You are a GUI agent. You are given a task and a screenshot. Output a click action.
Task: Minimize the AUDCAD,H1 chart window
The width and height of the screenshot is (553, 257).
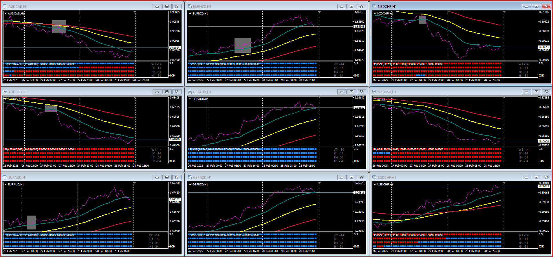[157, 6]
